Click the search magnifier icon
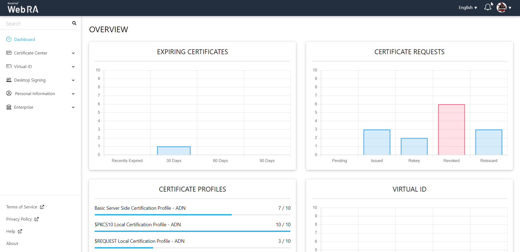This screenshot has height=252, width=520. pyautogui.click(x=74, y=23)
